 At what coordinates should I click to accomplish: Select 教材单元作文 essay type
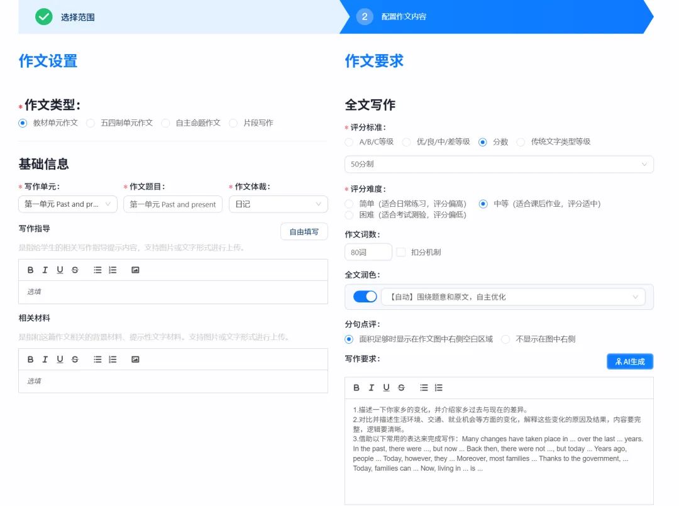tap(23, 123)
